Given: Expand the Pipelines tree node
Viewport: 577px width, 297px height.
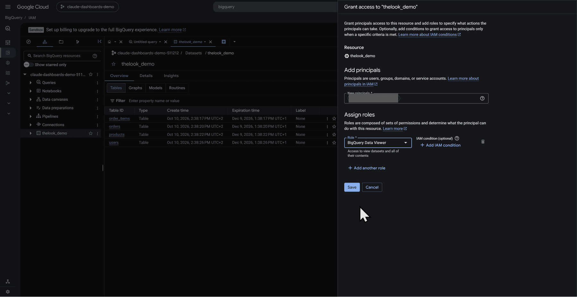Looking at the screenshot, I should 31,116.
